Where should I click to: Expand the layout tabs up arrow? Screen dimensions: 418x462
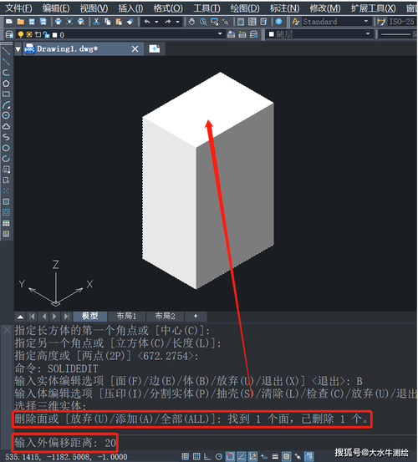click(x=20, y=317)
